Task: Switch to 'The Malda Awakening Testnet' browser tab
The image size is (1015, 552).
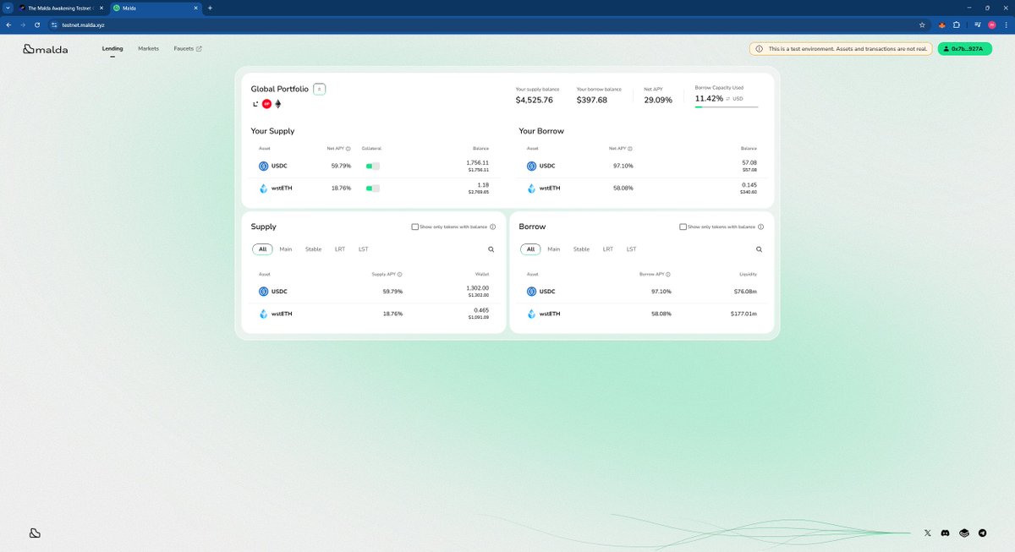Action: point(61,8)
